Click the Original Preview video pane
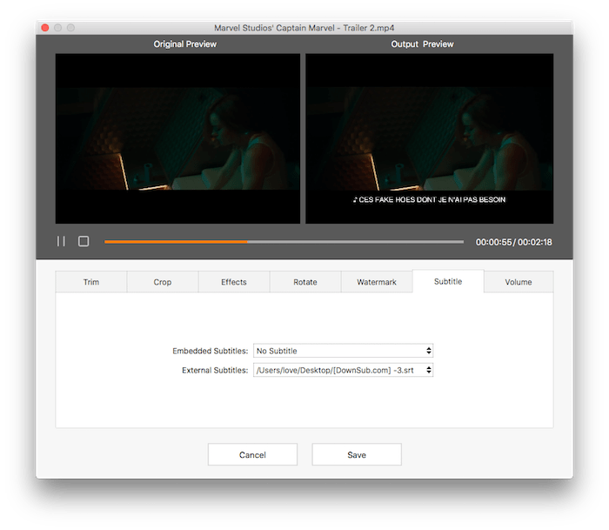Image resolution: width=609 pixels, height=530 pixels. pos(177,138)
